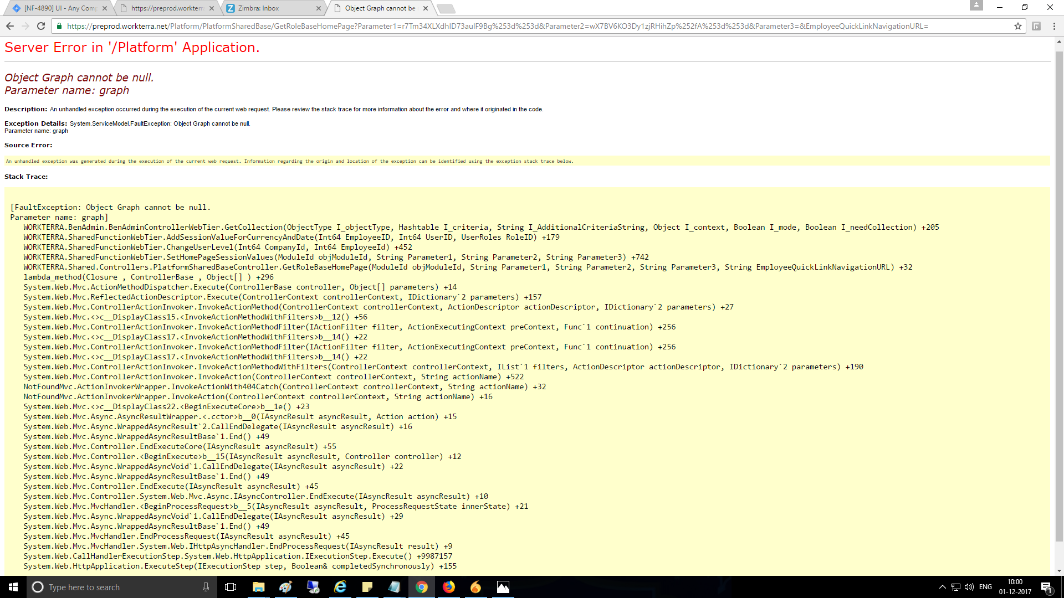Open Task View on taskbar
1064x598 pixels.
231,587
